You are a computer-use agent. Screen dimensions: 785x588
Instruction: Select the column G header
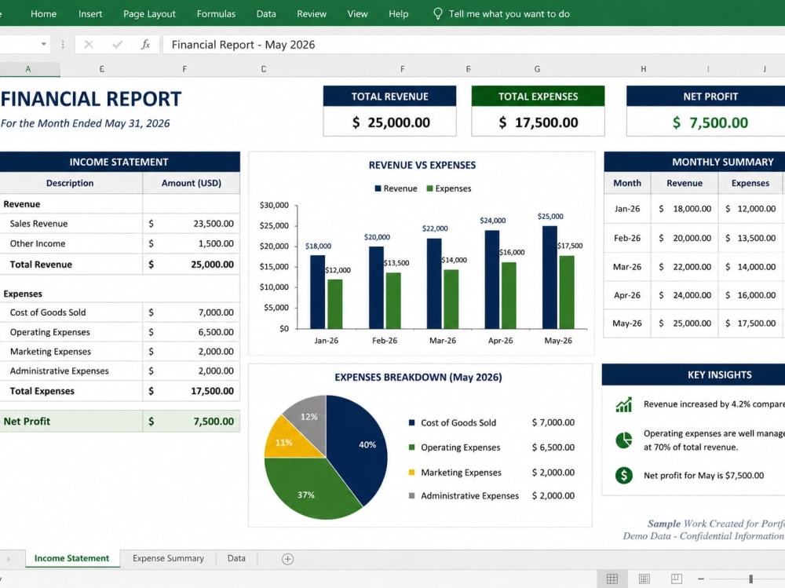[x=537, y=69]
